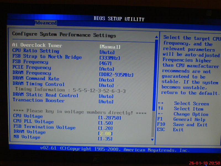
Task: Edit FSB Frequency value 467
Action: pos(106,63)
